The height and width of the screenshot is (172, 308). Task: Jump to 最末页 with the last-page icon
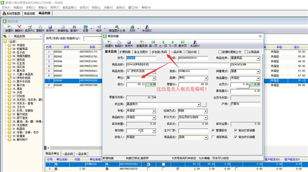(x=182, y=42)
